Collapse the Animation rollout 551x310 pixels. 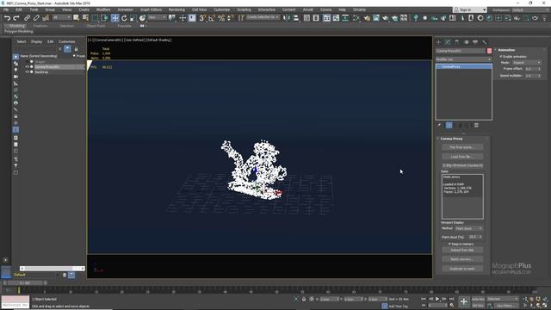tap(505, 50)
